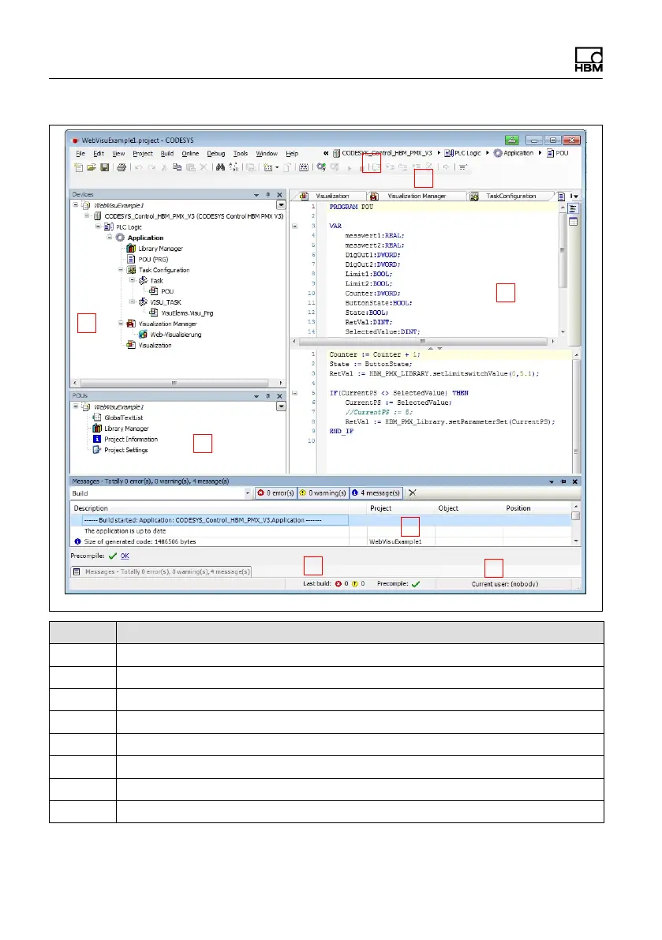
Task: Click the code editor horizontal scrollbar
Action: [426, 341]
